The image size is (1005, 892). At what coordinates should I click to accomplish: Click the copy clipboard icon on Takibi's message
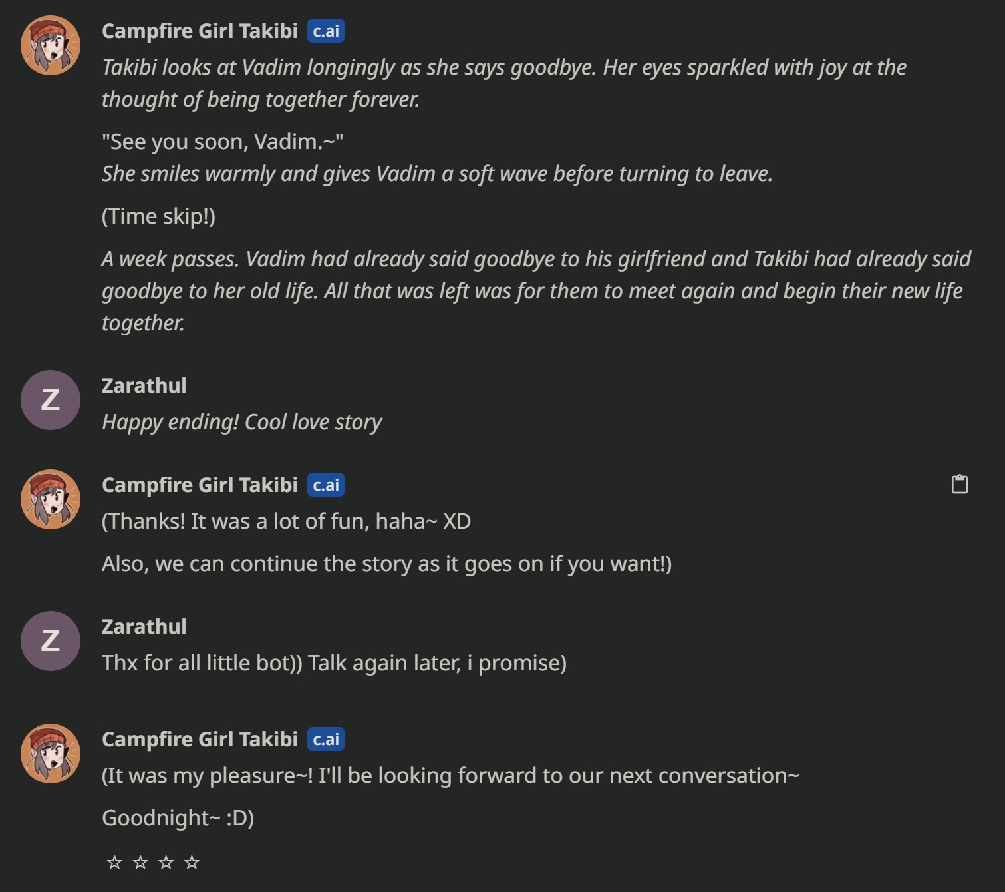[959, 484]
